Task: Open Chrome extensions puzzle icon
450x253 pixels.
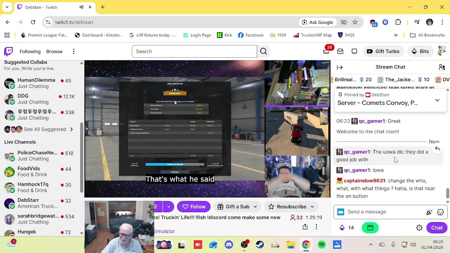Action: click(398, 22)
